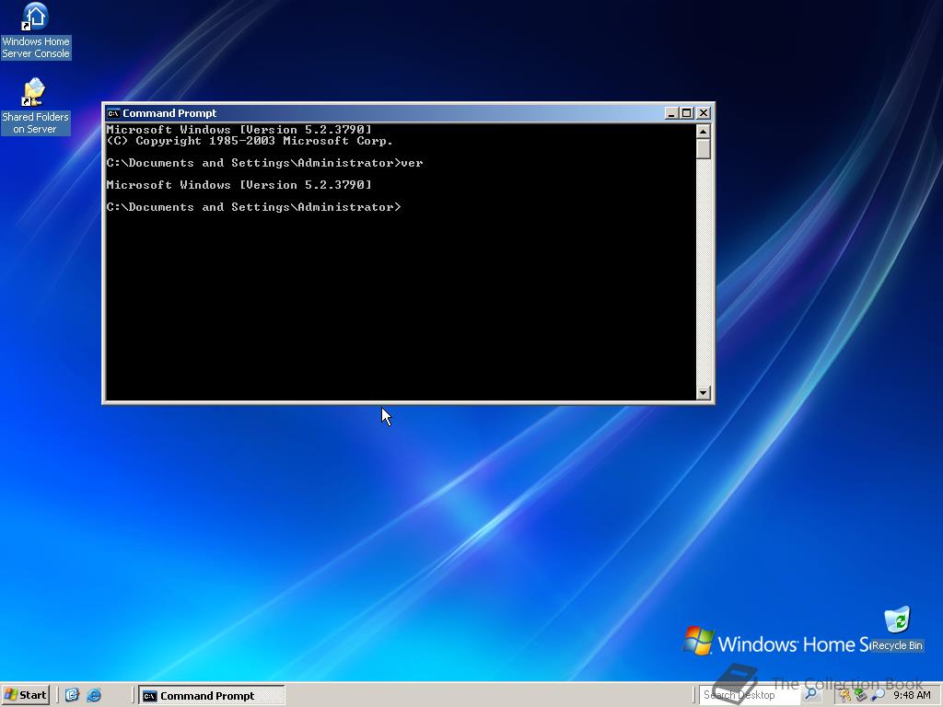The height and width of the screenshot is (707, 943).
Task: Close the Command Prompt window
Action: [x=704, y=113]
